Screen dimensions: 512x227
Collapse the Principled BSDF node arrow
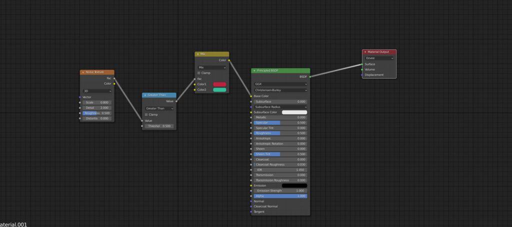(x=254, y=71)
